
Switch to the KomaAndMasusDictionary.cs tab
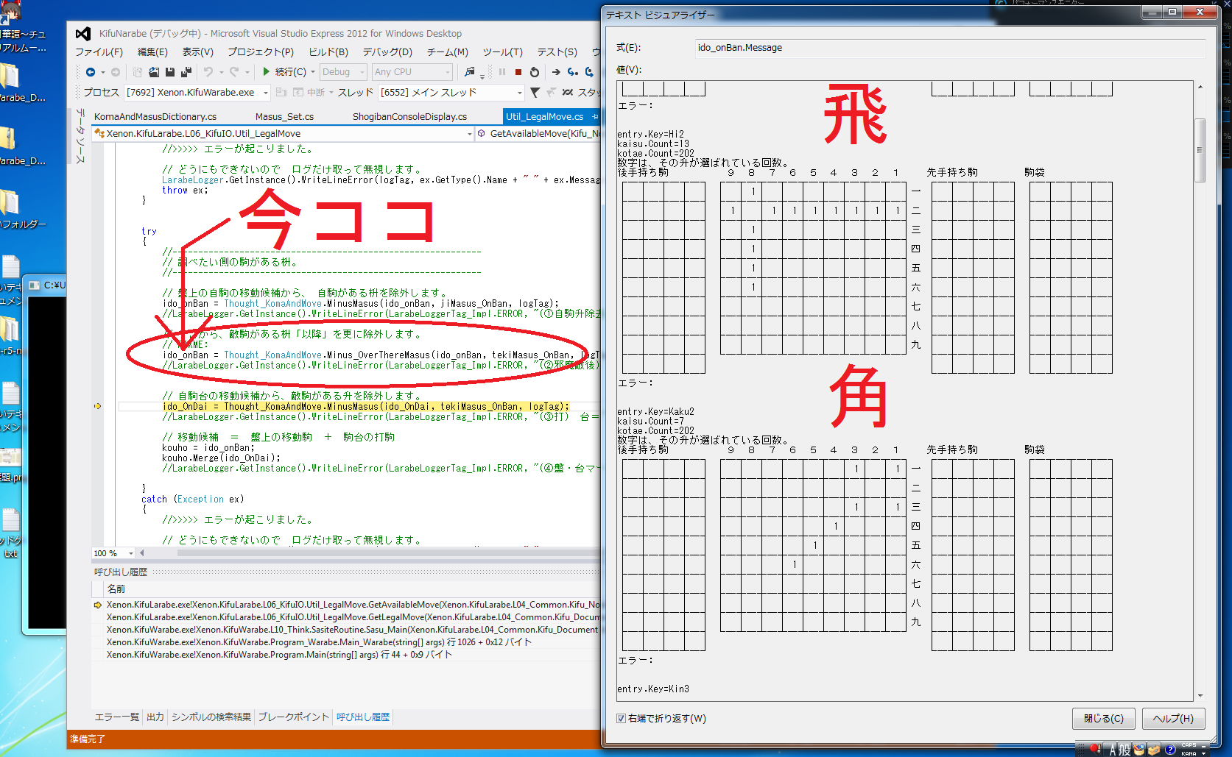point(155,117)
